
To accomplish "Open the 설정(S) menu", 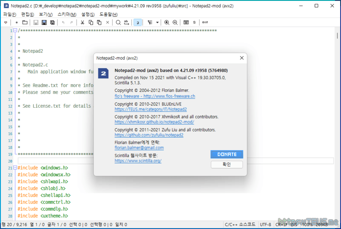I will [88, 14].
